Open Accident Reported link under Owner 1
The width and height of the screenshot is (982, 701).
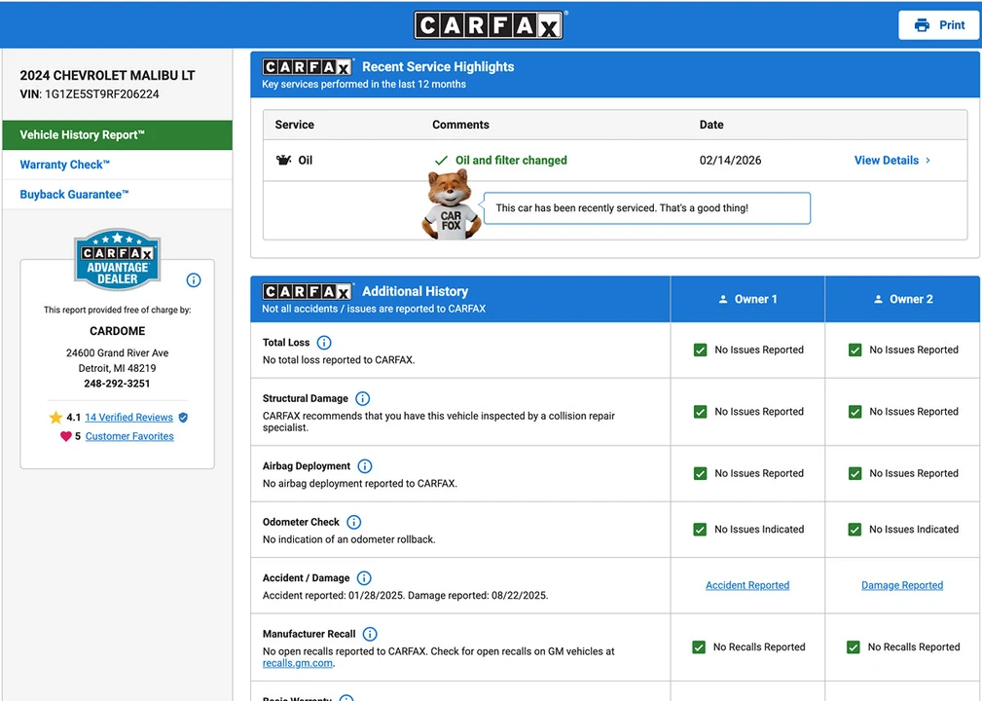click(747, 585)
